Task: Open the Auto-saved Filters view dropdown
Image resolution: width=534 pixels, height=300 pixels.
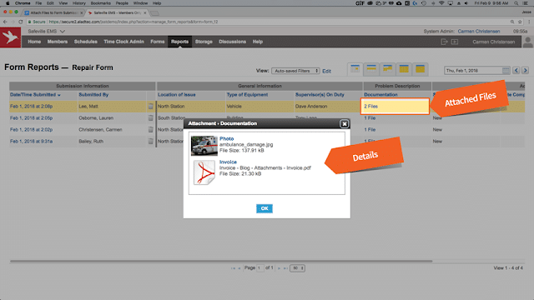Action: (295, 71)
